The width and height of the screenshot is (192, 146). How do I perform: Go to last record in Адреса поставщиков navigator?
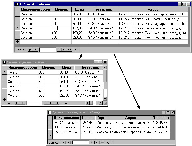point(97,142)
